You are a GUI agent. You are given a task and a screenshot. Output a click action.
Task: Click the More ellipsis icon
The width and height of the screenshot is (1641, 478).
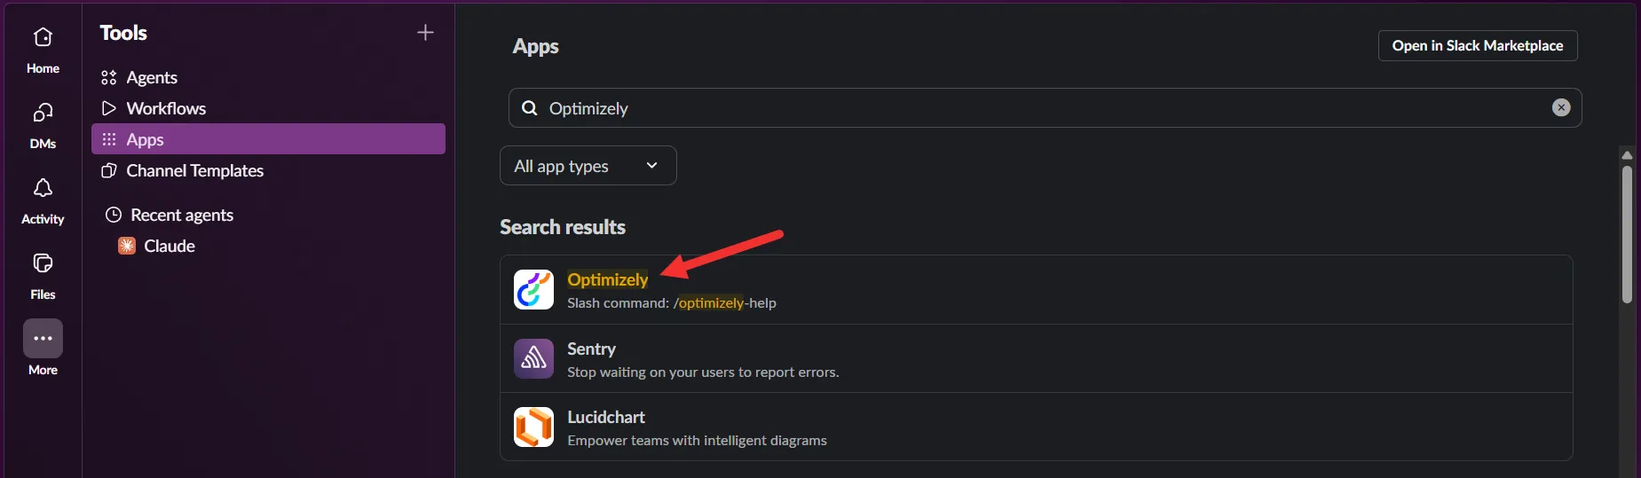(43, 338)
